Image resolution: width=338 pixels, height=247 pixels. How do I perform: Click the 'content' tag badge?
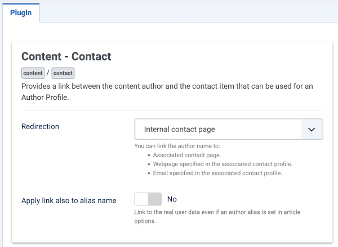coord(33,73)
